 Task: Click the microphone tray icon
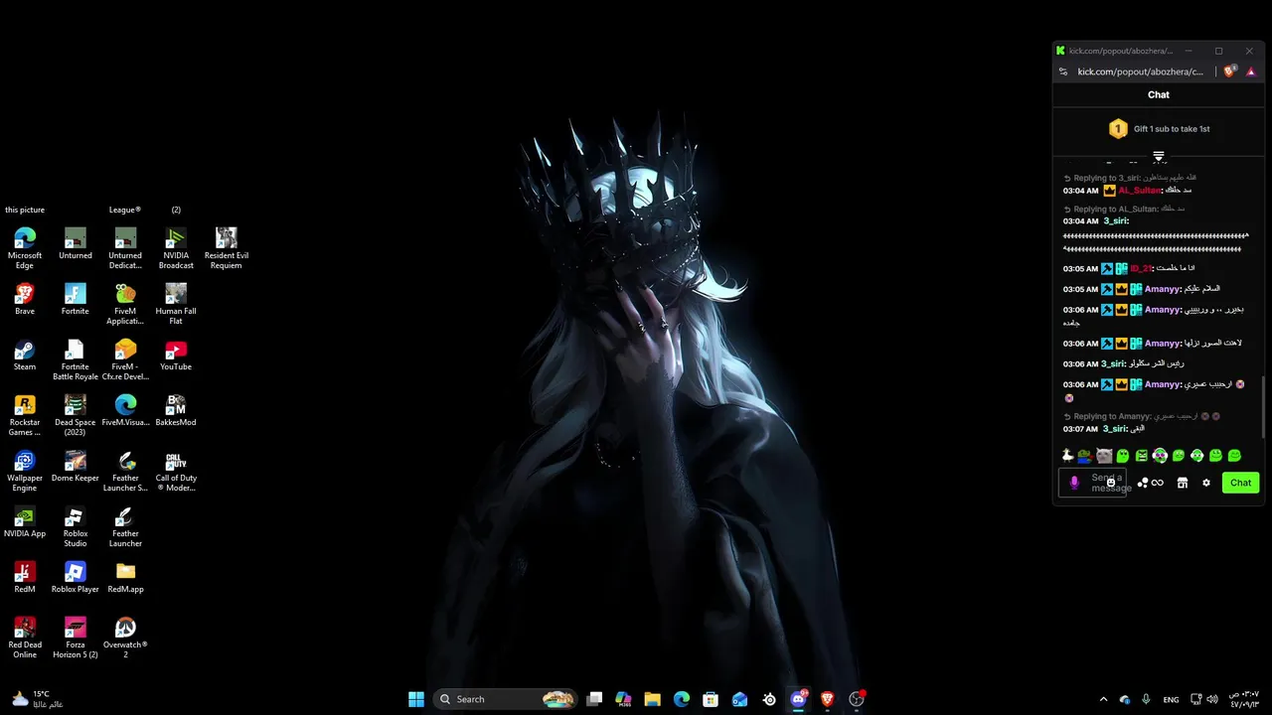coord(1146,699)
